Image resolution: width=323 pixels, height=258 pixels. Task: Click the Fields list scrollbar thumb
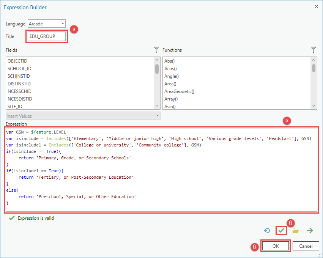(x=157, y=69)
